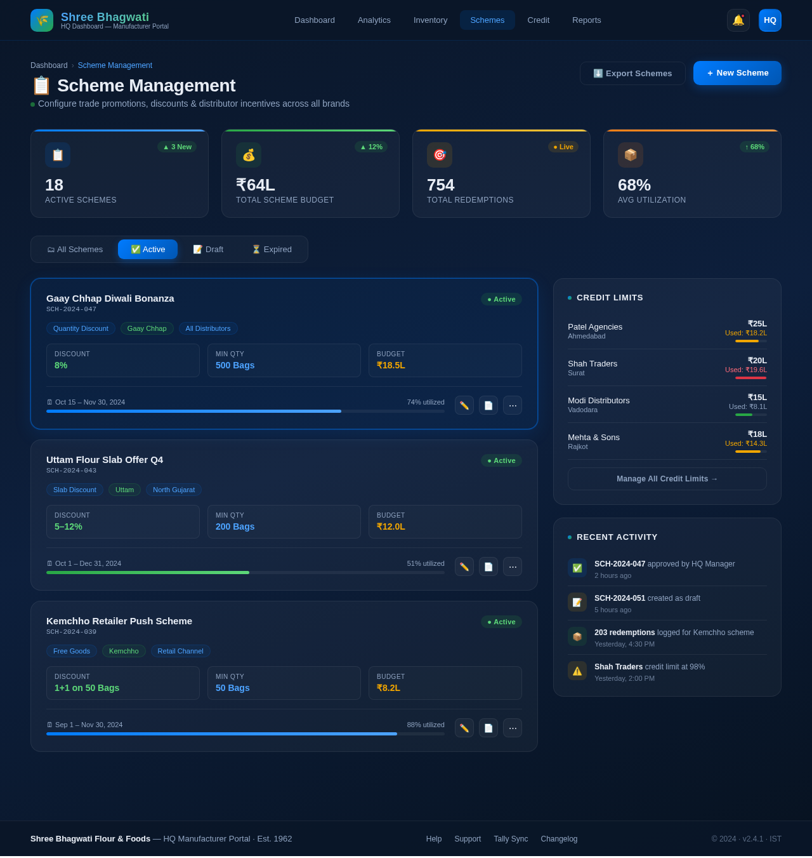
Task: Show more options for Kemchho scheme
Action: [x=512, y=728]
